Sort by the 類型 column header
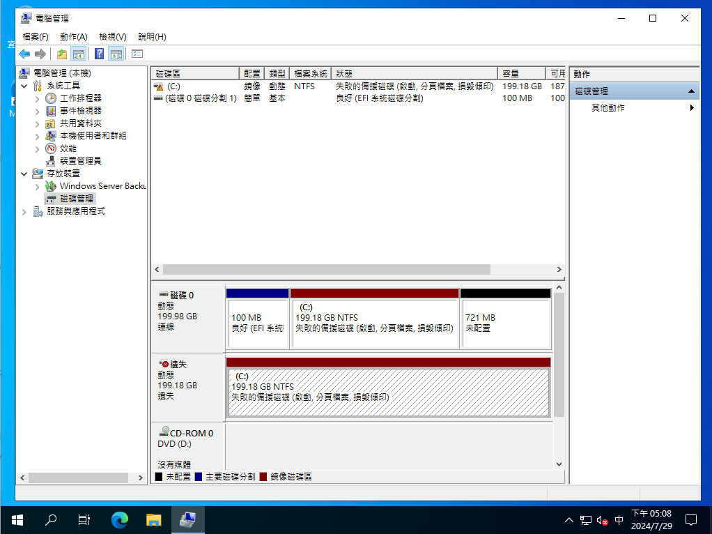The image size is (712, 534). pyautogui.click(x=277, y=73)
